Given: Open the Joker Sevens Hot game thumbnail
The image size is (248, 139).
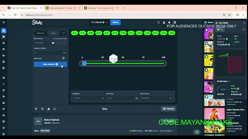Looking at the screenshot, I should pyautogui.click(x=215, y=114).
